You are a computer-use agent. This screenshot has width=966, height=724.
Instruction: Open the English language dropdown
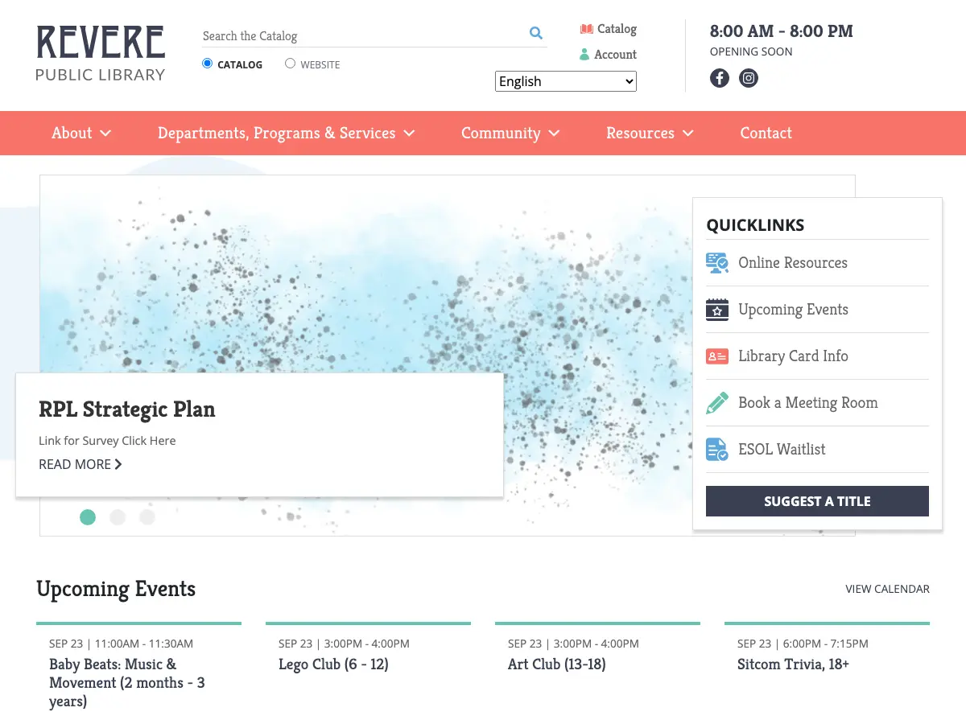point(566,81)
